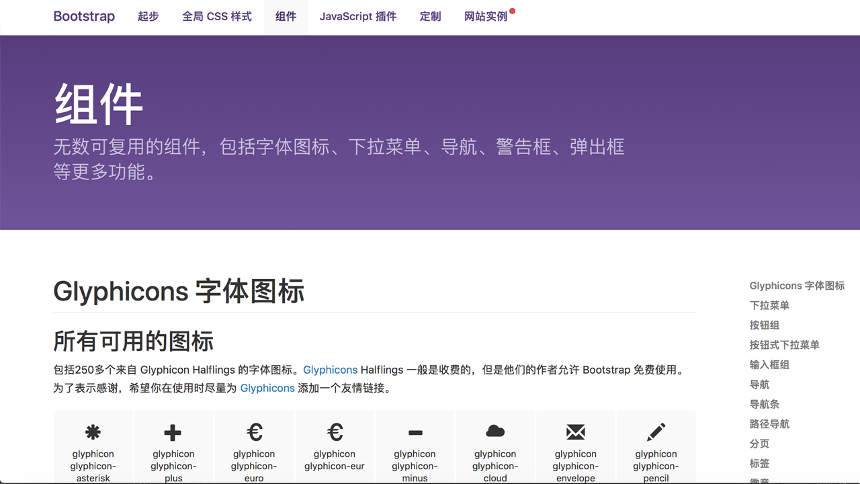Viewport: 860px width, 484px height.
Task: Jump to Glyphicons 字体图标 in sidebar
Action: click(797, 286)
